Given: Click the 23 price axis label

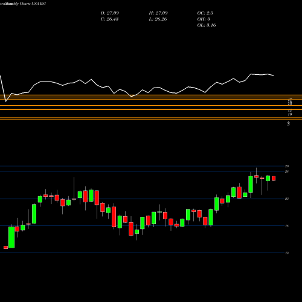Looking at the screenshot, I should pos(287,199).
